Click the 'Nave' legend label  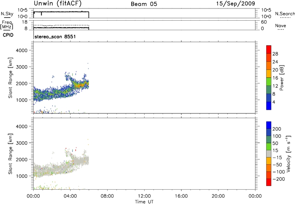[280, 25]
